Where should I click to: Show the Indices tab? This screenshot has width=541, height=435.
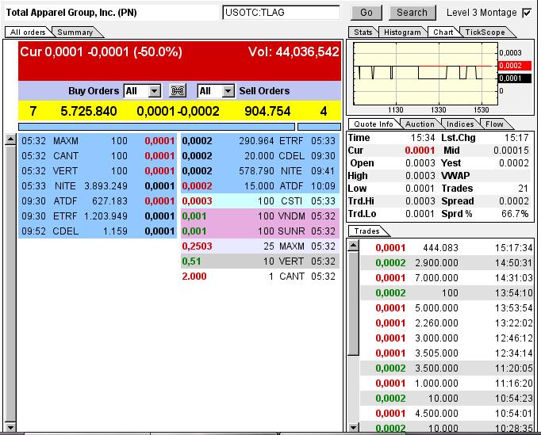coord(460,124)
